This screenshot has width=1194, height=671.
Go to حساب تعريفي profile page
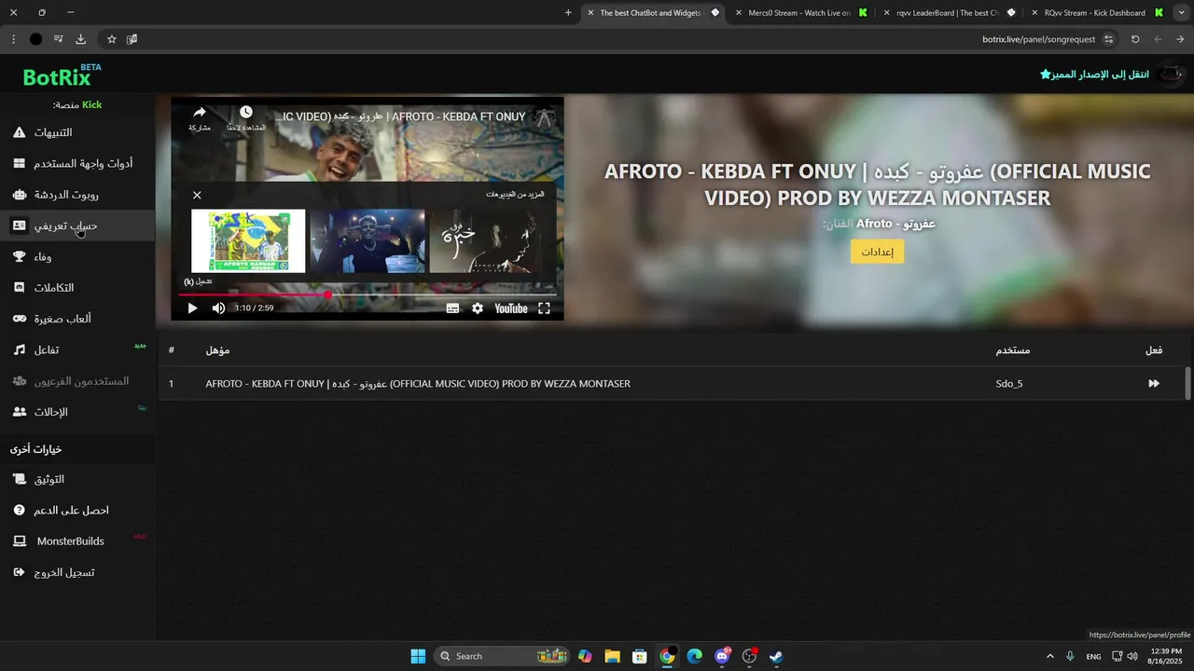point(76,226)
